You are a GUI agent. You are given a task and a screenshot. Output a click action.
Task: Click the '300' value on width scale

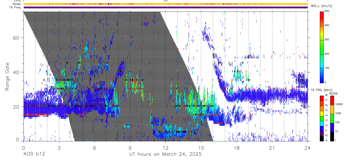(x=327, y=40)
